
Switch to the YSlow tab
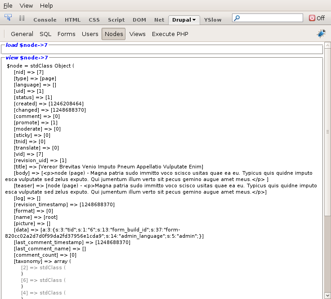[x=213, y=20]
